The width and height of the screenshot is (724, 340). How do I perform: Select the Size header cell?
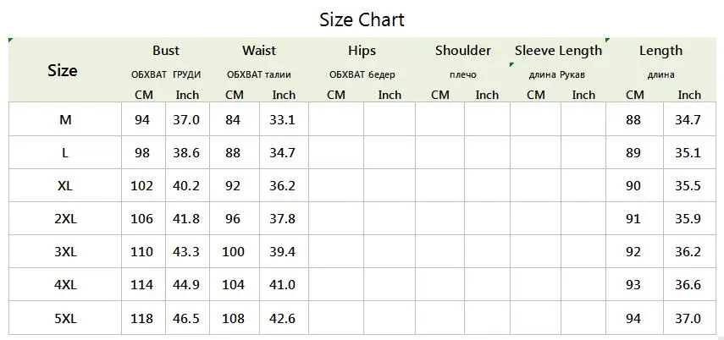(63, 70)
